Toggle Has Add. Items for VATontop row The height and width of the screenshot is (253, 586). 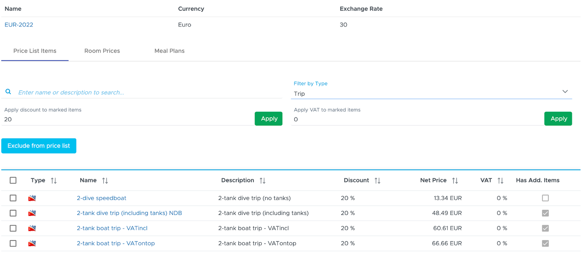point(545,243)
